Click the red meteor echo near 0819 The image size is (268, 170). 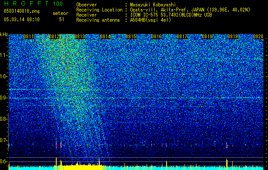[x=227, y=146]
